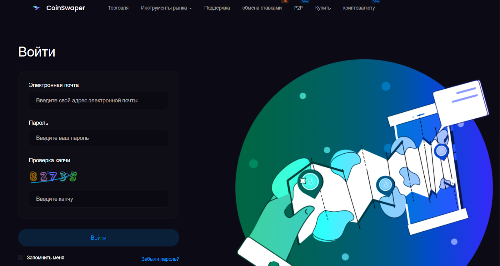This screenshot has width=500, height=266.
Task: Focus the Введите ваш пароль field
Action: 98,138
